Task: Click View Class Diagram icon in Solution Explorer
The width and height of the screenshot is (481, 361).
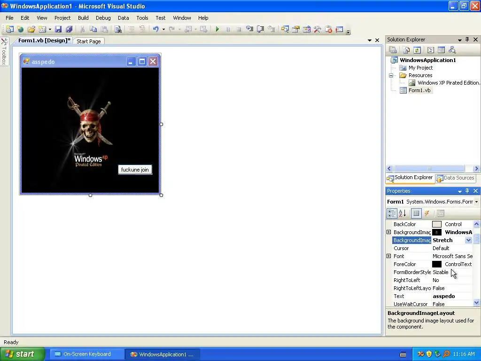Action: pyautogui.click(x=452, y=50)
